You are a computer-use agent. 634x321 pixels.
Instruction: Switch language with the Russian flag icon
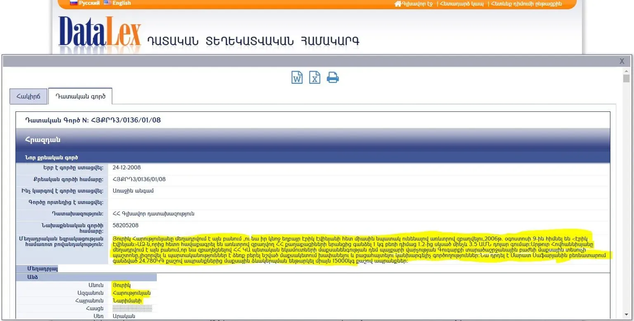pyautogui.click(x=74, y=2)
